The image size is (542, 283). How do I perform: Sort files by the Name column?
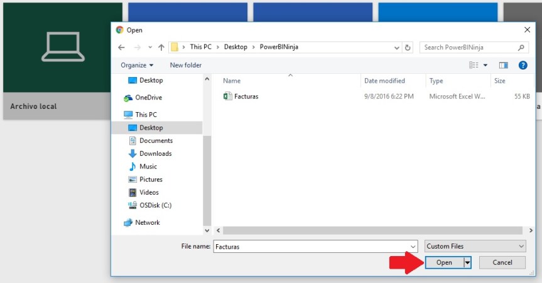232,81
